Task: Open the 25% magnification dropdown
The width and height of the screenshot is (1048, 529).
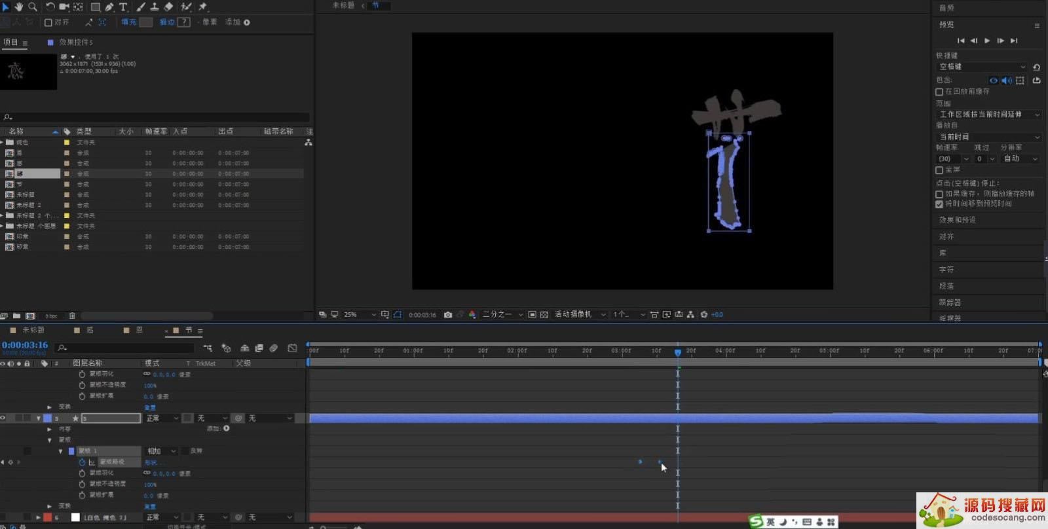Action: [x=360, y=315]
